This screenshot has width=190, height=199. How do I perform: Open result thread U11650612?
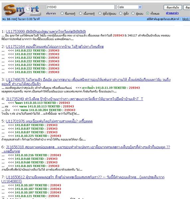pos(83,179)
